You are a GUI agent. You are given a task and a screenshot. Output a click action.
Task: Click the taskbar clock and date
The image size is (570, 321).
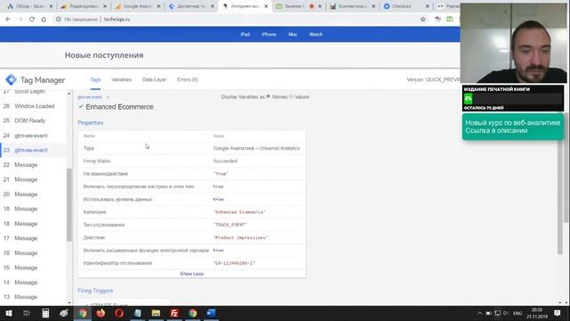click(x=537, y=313)
